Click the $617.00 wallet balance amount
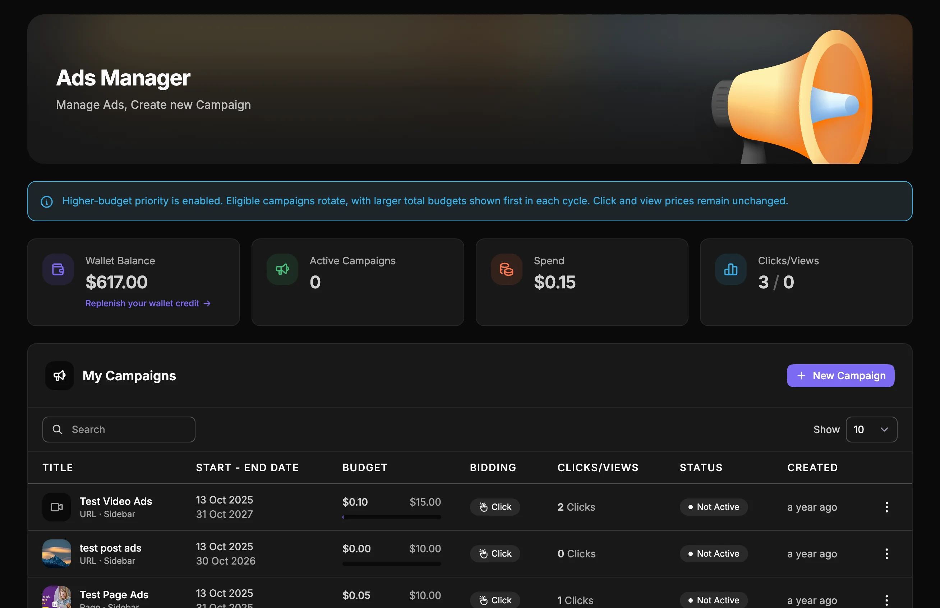This screenshot has width=940, height=608. (x=116, y=282)
